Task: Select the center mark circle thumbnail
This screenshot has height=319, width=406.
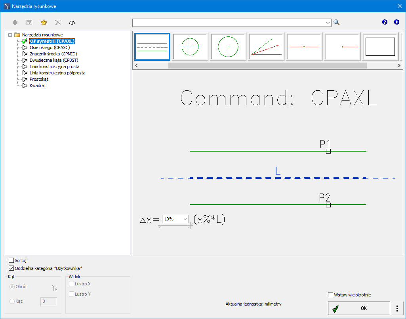Action: (228, 47)
